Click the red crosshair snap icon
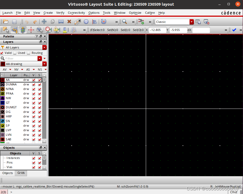243x194 pixels. 31,30
